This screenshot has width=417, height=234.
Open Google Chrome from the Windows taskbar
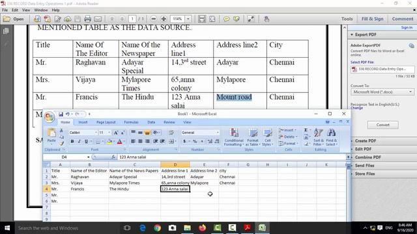tap(157, 227)
